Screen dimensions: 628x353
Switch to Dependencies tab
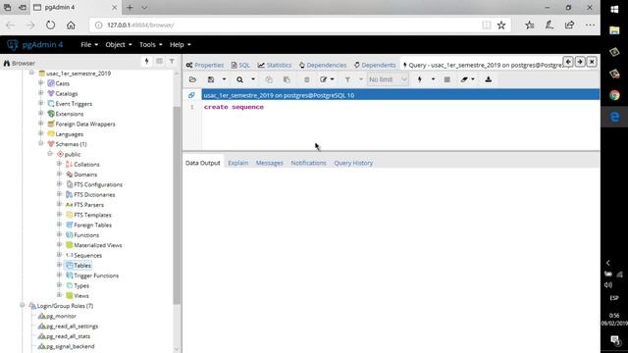[323, 65]
